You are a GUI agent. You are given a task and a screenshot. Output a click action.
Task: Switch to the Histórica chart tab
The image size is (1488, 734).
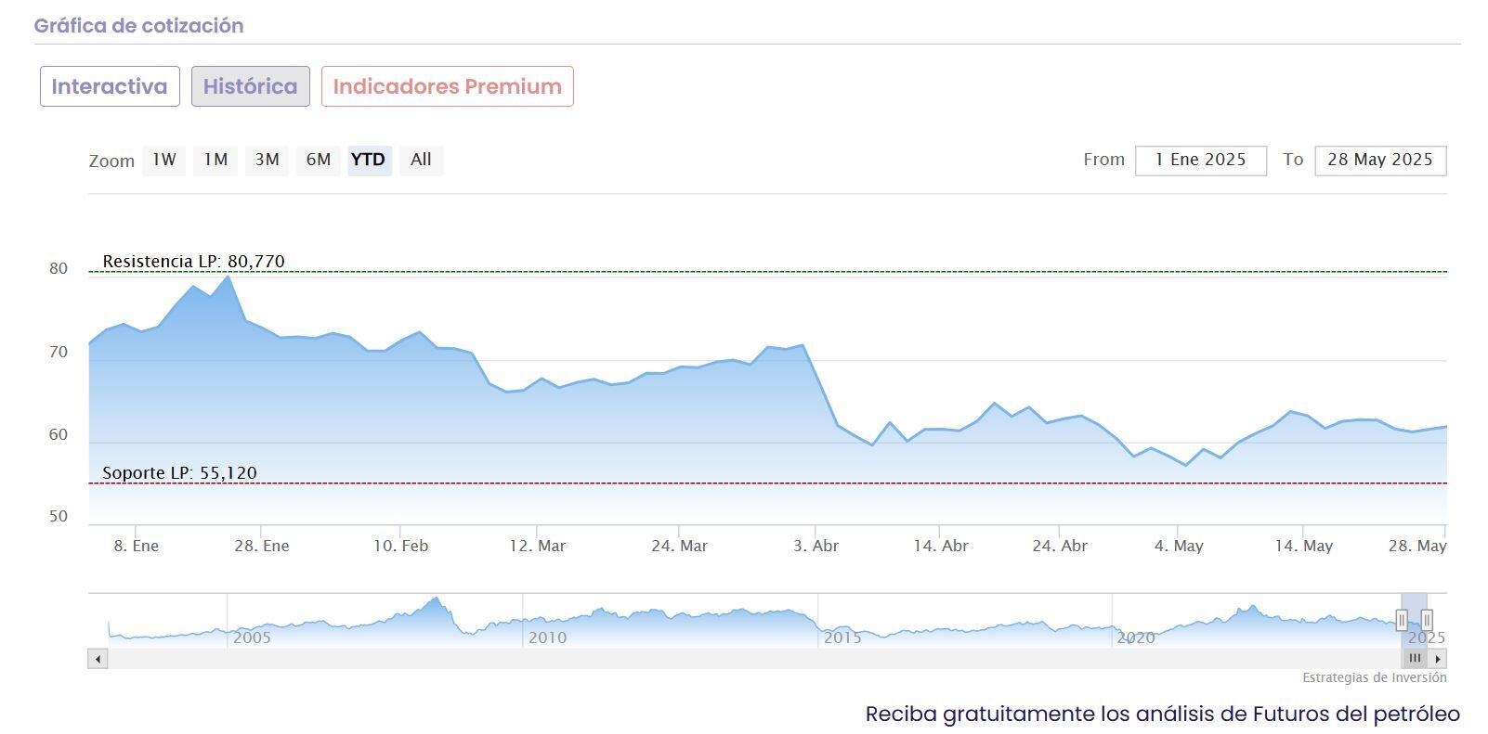[x=251, y=86]
